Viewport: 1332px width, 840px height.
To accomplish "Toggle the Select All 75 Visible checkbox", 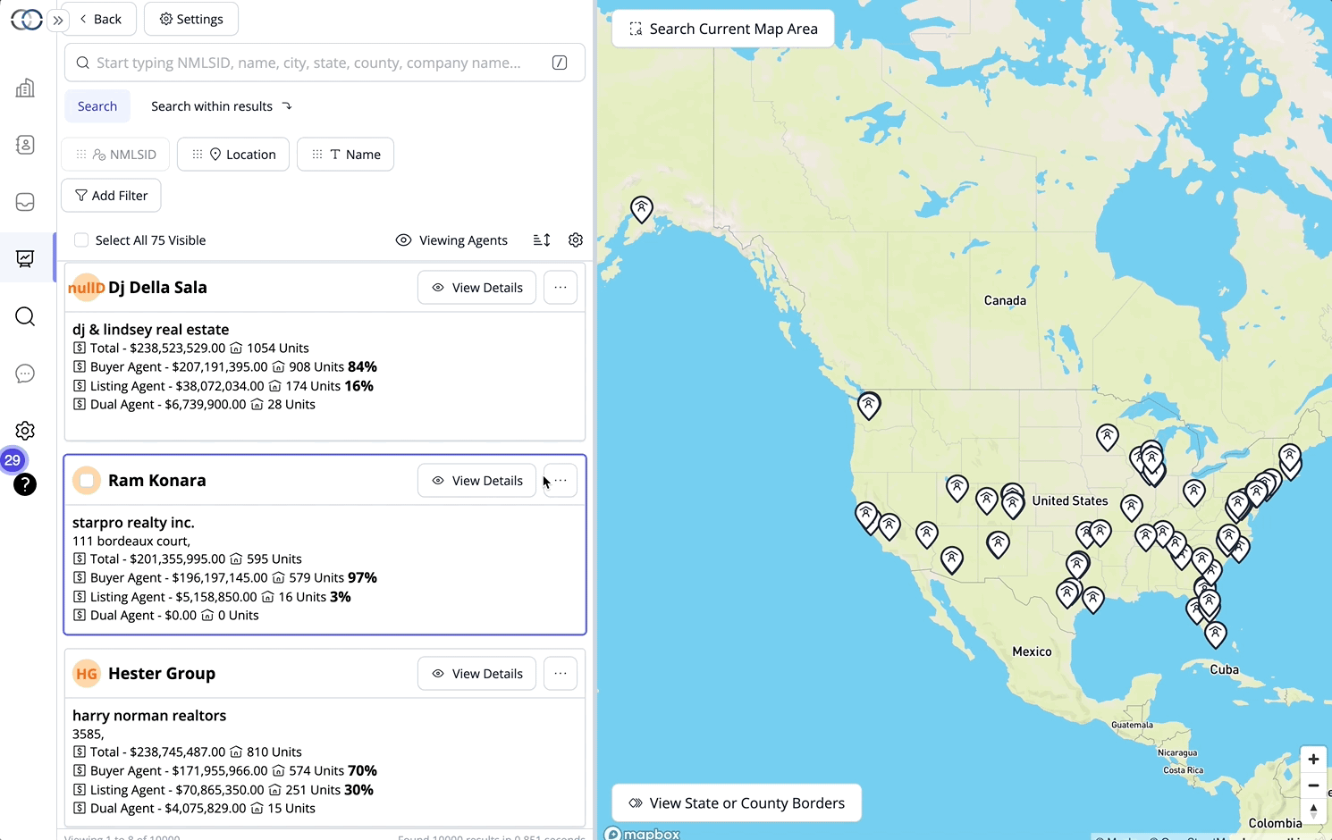I will click(81, 239).
